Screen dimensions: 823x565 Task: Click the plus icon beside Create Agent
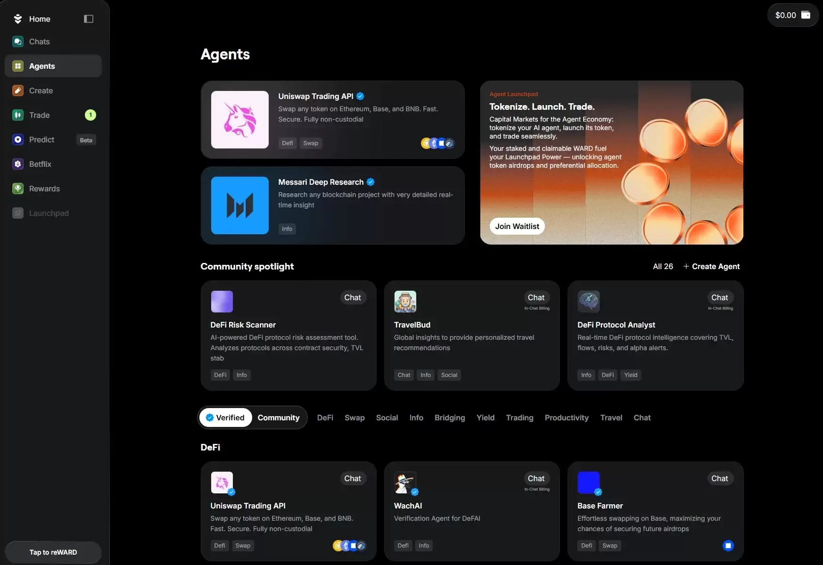(686, 266)
